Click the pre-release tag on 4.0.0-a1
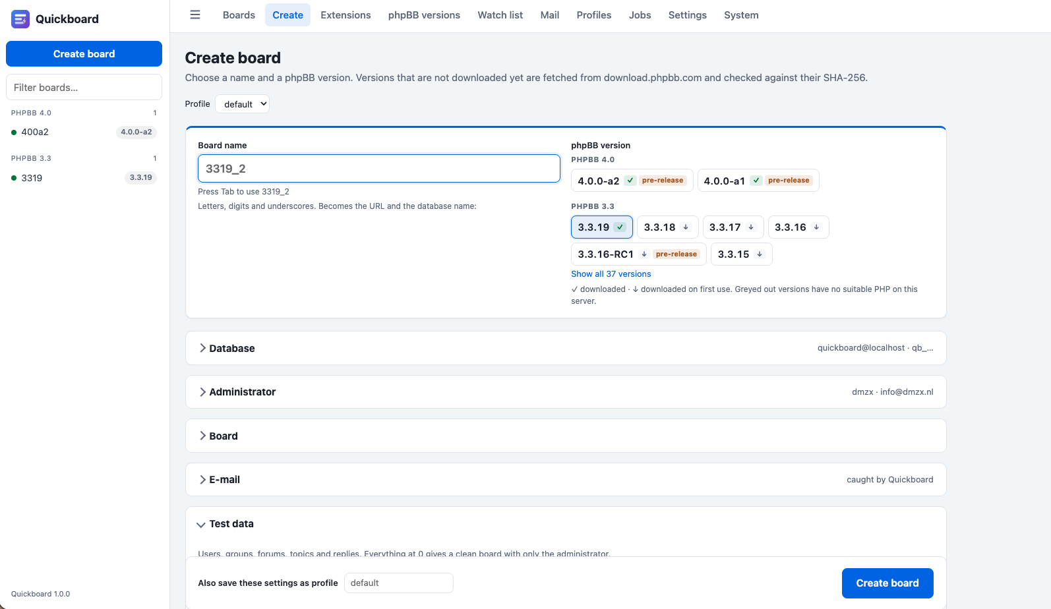The image size is (1051, 609). [789, 181]
